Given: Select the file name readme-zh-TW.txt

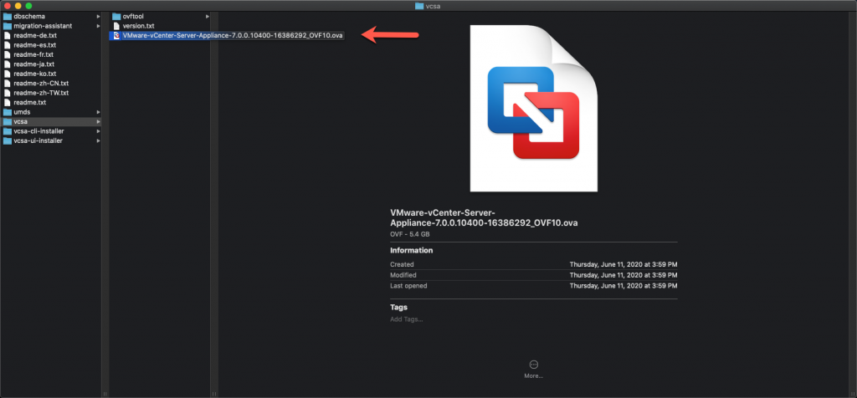Looking at the screenshot, I should click(41, 93).
